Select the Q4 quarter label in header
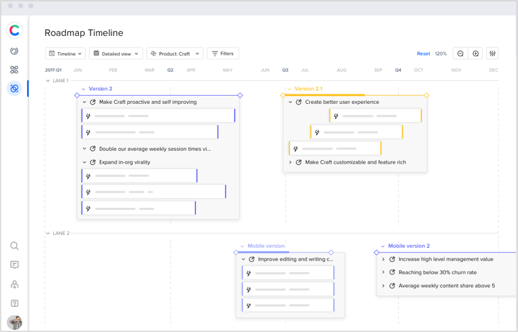This screenshot has width=518, height=332. tap(398, 70)
